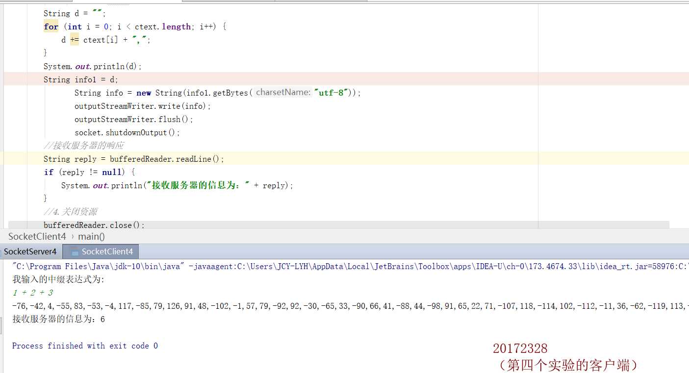Click the 'if (reply != null) {' line
The image size is (689, 373).
(x=89, y=172)
